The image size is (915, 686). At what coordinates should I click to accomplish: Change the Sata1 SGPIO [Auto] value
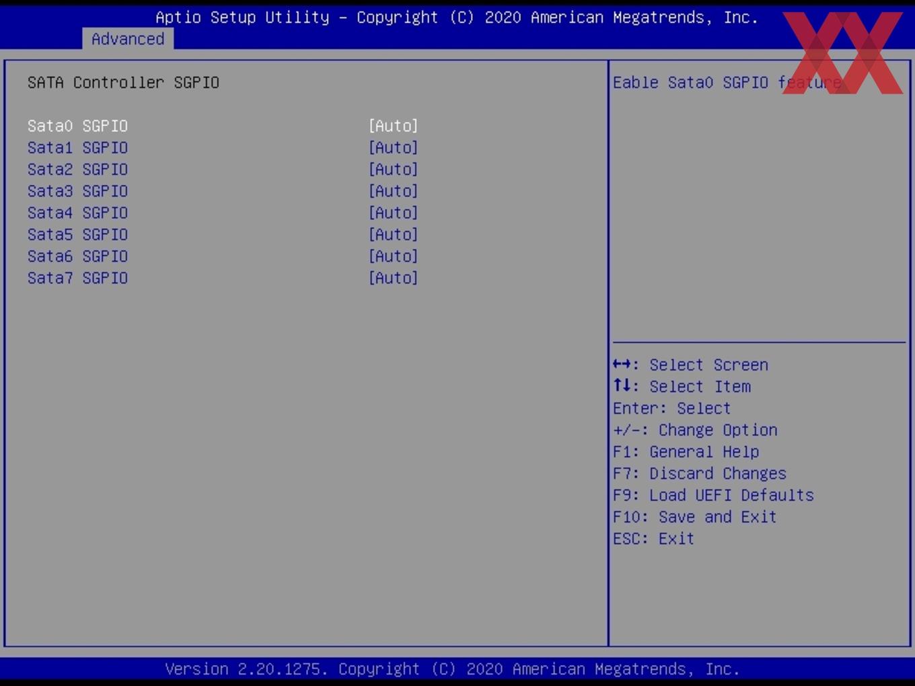click(x=394, y=147)
